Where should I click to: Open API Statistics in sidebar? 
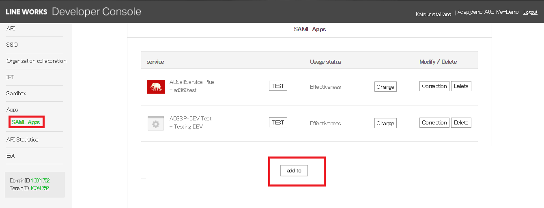click(x=22, y=139)
